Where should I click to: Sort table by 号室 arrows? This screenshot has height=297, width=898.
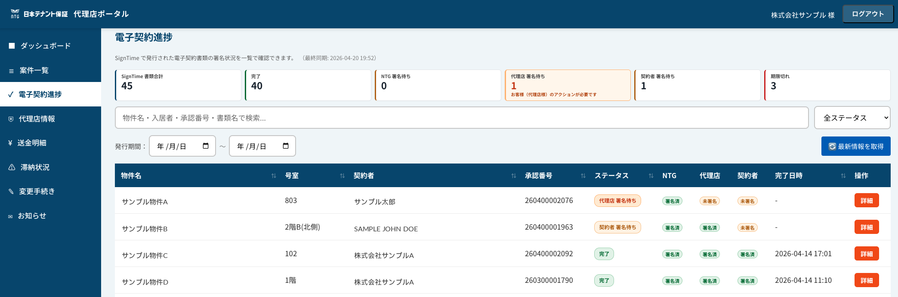tap(343, 176)
